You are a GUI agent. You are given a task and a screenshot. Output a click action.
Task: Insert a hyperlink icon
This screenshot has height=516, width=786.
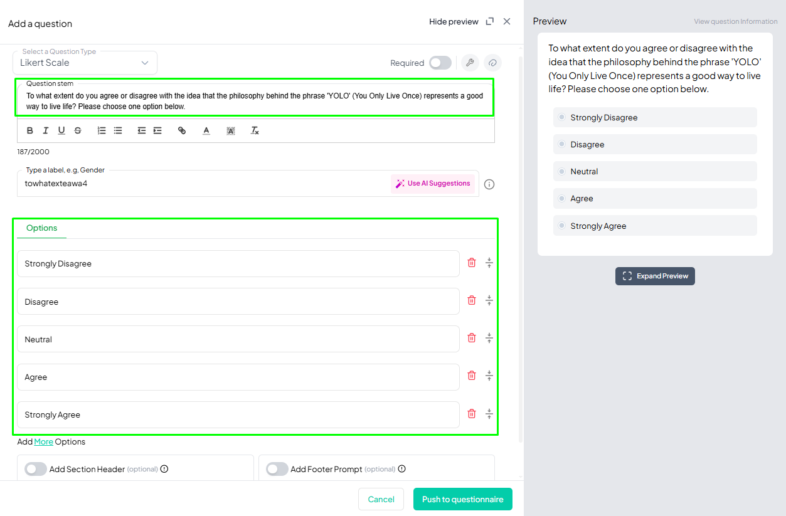182,130
